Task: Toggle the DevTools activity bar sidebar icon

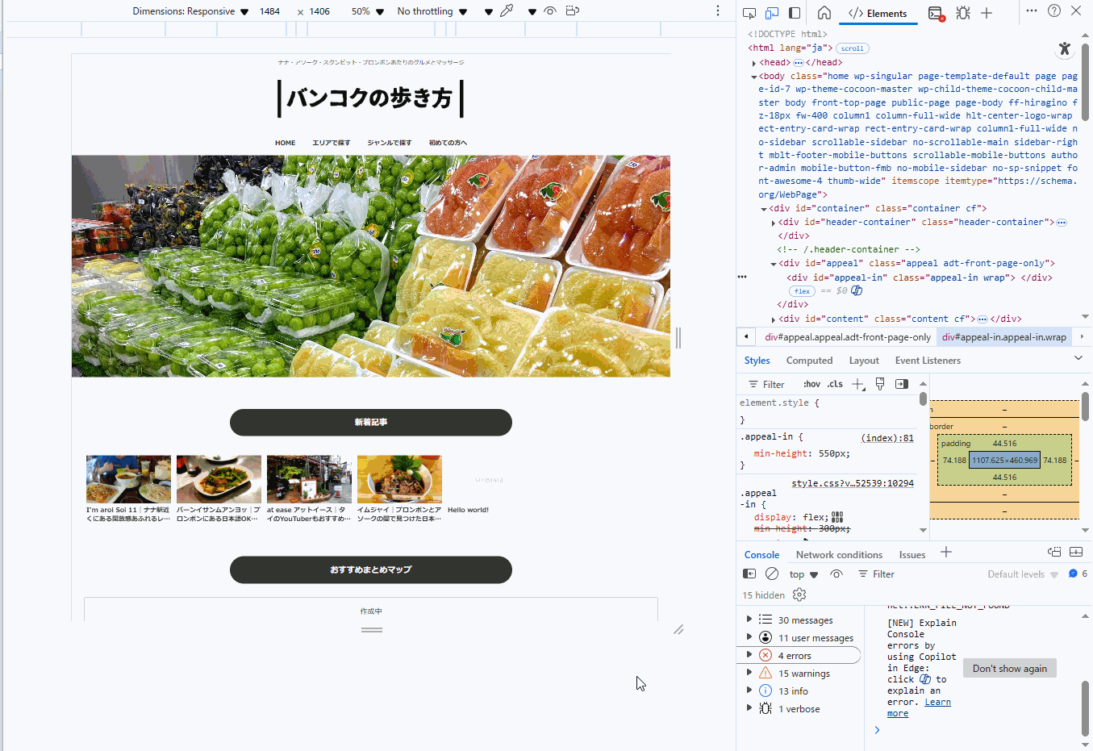Action: tap(795, 13)
